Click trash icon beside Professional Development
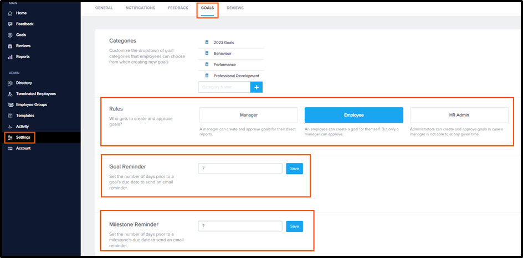 pyautogui.click(x=207, y=76)
